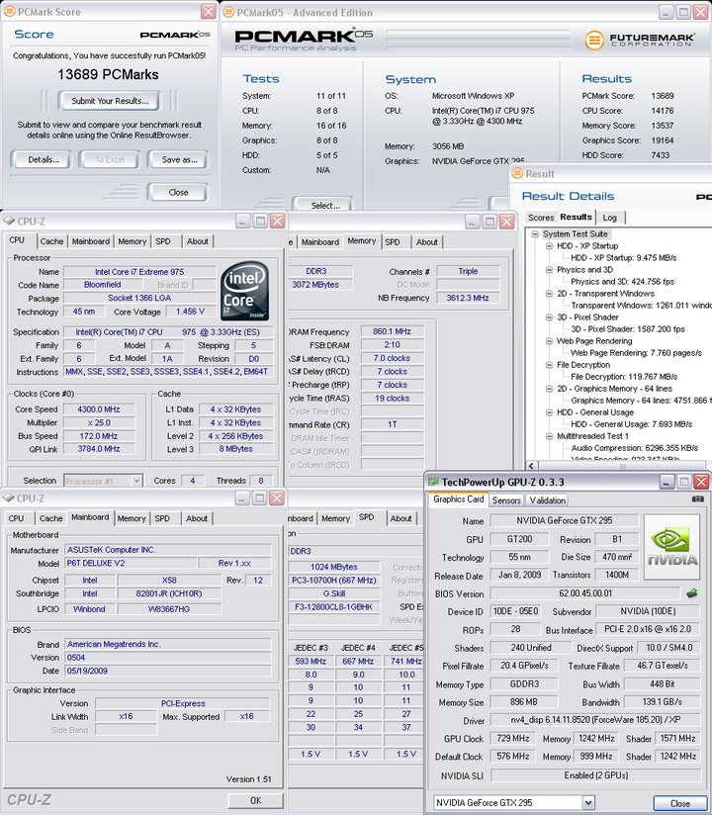The width and height of the screenshot is (712, 815).
Task: Click Futuremark orange logo icon
Action: (594, 40)
